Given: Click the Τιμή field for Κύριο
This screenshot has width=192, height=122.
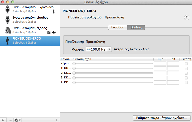Looking at the screenshot, I should (x=160, y=64).
